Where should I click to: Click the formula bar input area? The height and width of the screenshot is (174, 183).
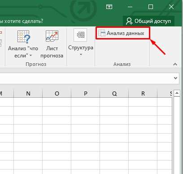click(86, 78)
